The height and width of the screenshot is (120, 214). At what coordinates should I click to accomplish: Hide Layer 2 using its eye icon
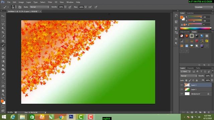(182, 85)
